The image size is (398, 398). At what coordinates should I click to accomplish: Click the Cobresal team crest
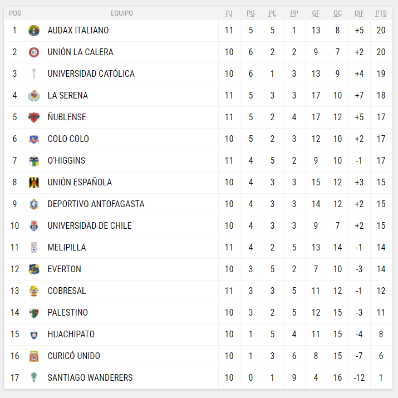coord(34,291)
